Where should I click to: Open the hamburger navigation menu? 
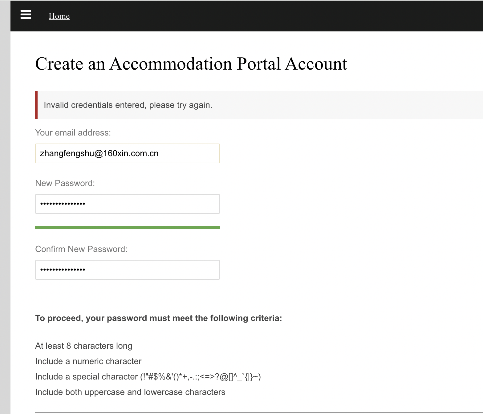point(26,14)
